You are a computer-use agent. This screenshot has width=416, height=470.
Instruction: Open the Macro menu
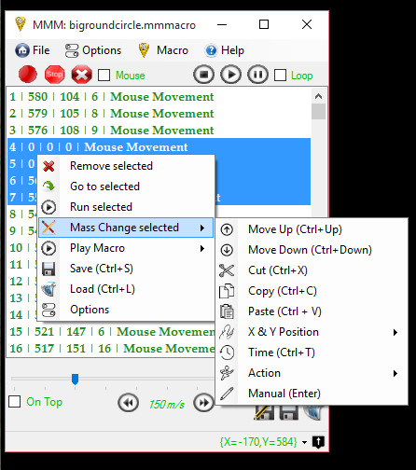(x=163, y=50)
